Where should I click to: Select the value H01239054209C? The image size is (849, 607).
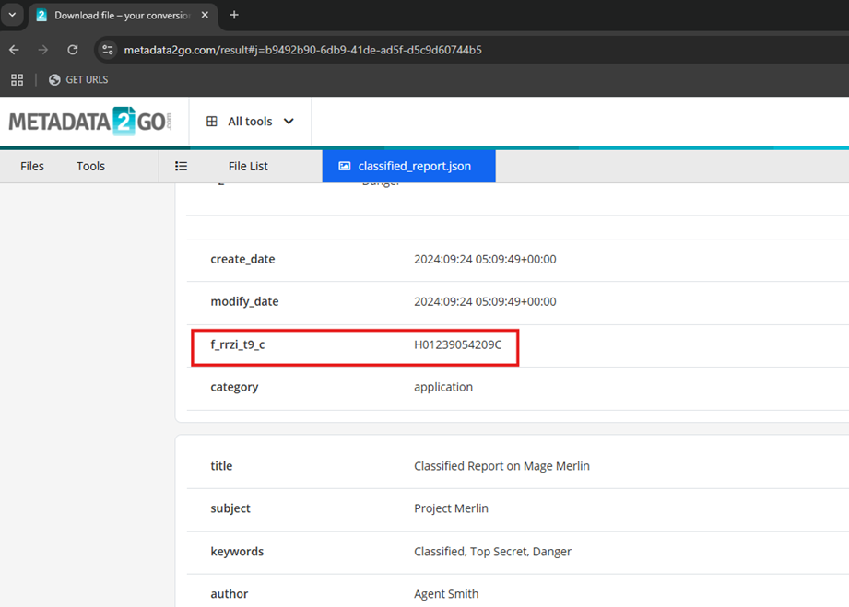[x=458, y=344]
